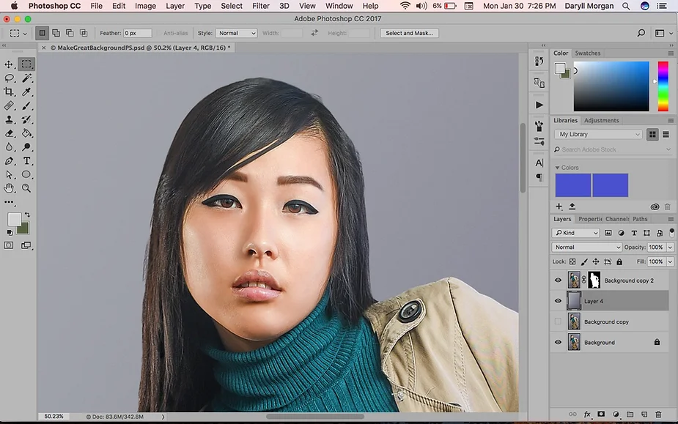The width and height of the screenshot is (678, 424).
Task: Select the Move tool
Action: [x=9, y=64]
